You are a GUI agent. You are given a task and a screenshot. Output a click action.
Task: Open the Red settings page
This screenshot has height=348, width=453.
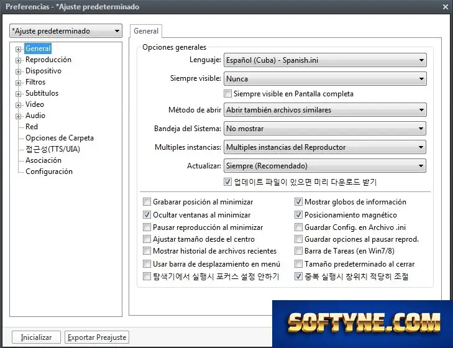coord(32,127)
